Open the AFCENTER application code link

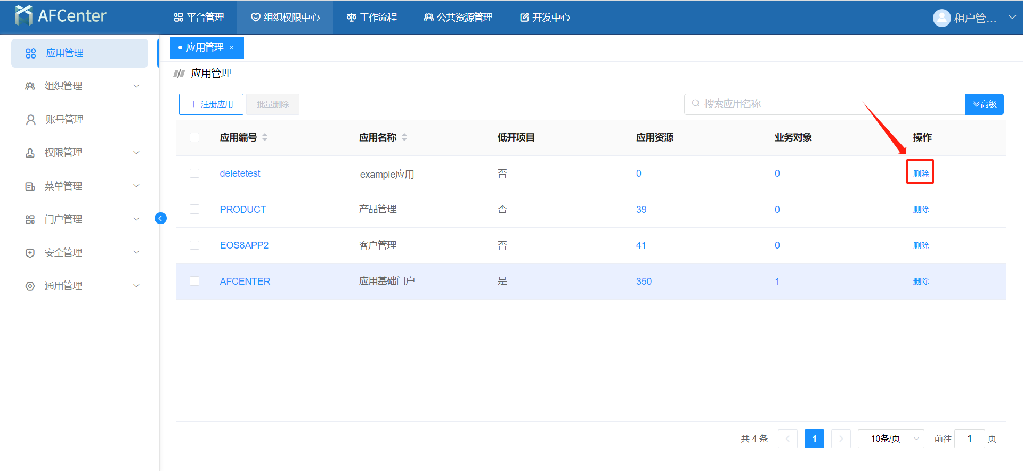tap(245, 282)
